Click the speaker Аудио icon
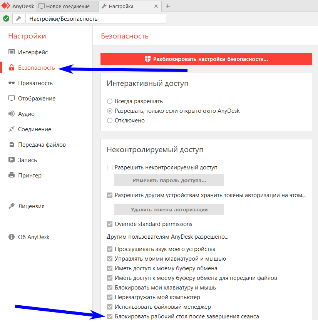The height and width of the screenshot is (328, 318). click(12, 114)
